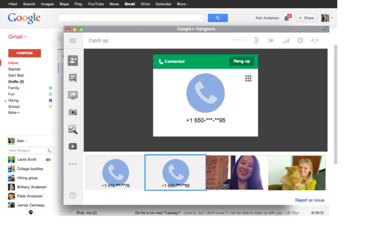379x227 pixels.
Task: Expand the Hiking label
Action: [x=5, y=101]
